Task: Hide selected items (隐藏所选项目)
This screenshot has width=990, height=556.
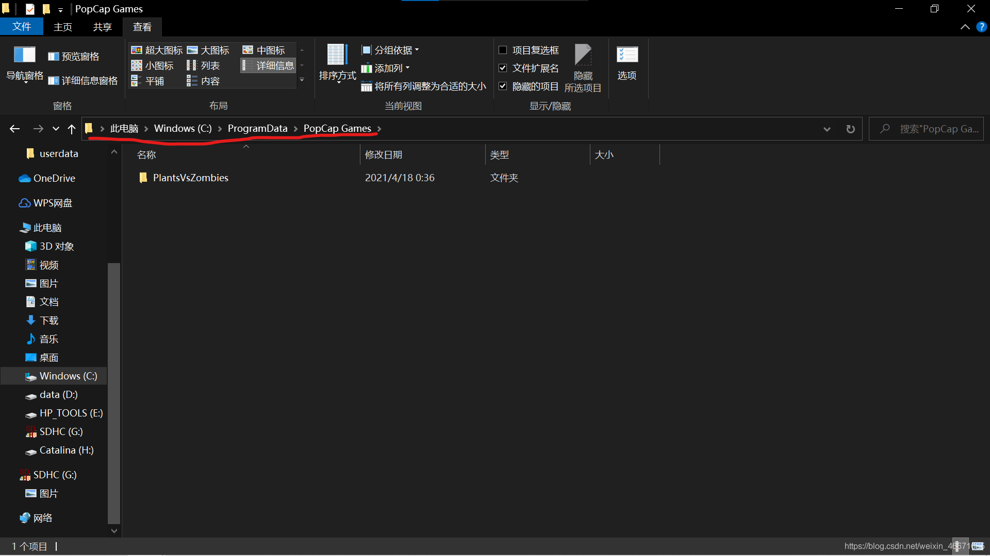Action: (583, 68)
